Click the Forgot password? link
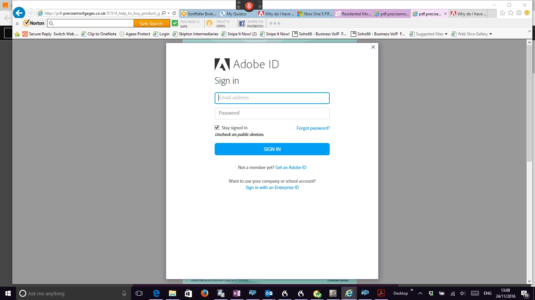535x300 pixels. [x=313, y=128]
